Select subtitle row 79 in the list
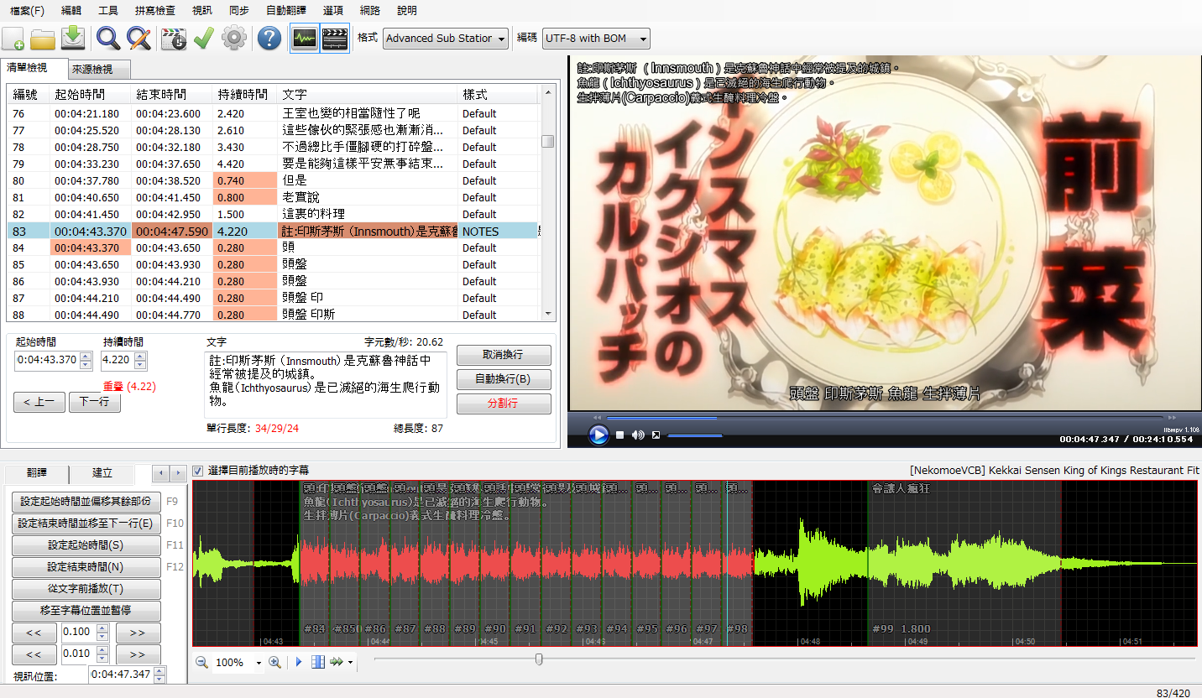 pos(273,164)
